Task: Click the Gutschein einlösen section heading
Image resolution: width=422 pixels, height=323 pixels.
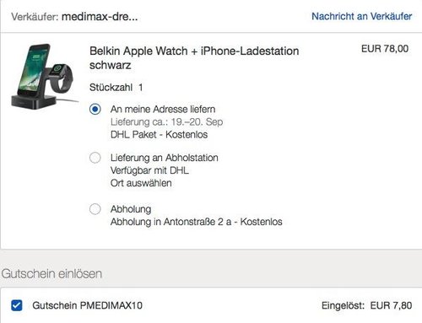Action: tap(51, 273)
